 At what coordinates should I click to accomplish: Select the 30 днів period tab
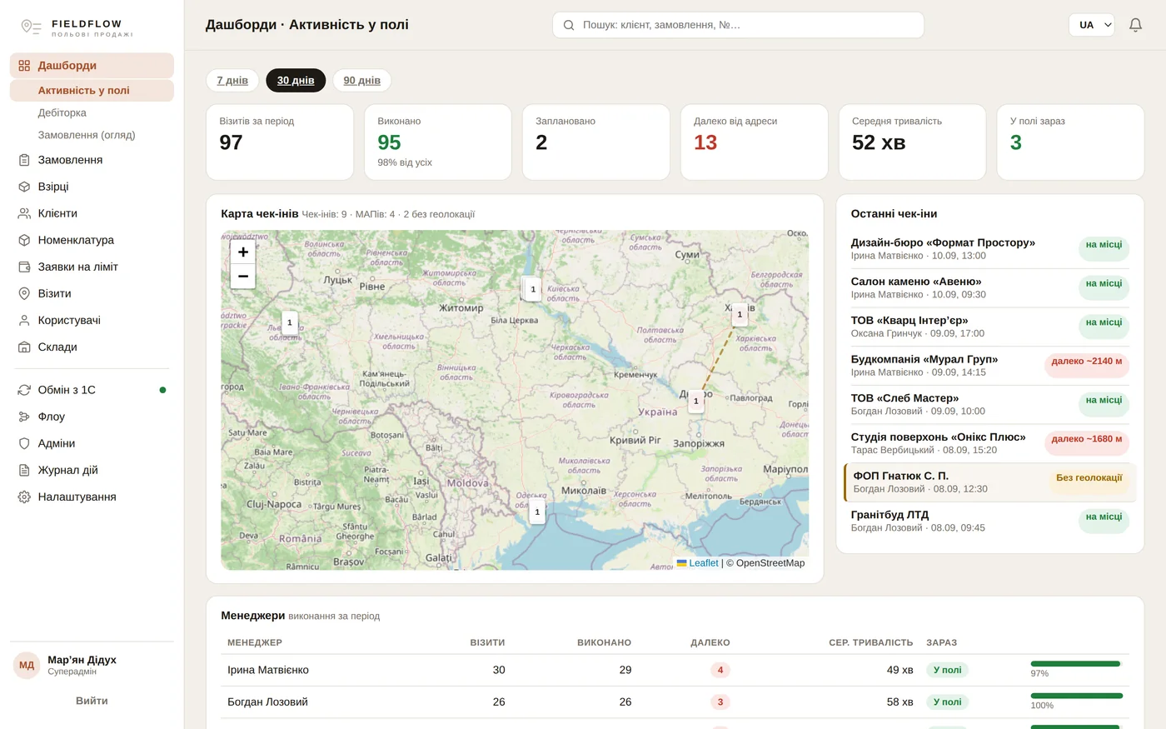[296, 80]
